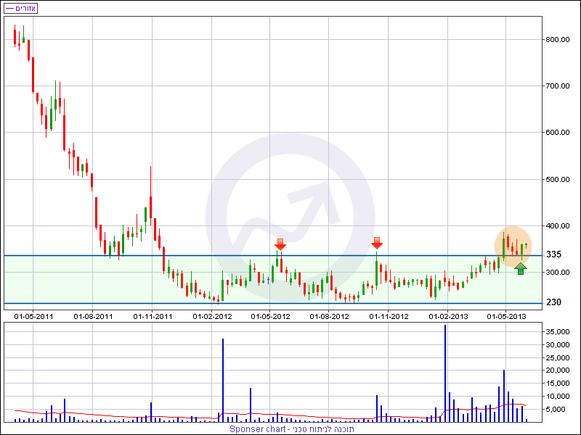581x435 pixels.
Task: Select the אזורים legend label
Action: click(25, 8)
